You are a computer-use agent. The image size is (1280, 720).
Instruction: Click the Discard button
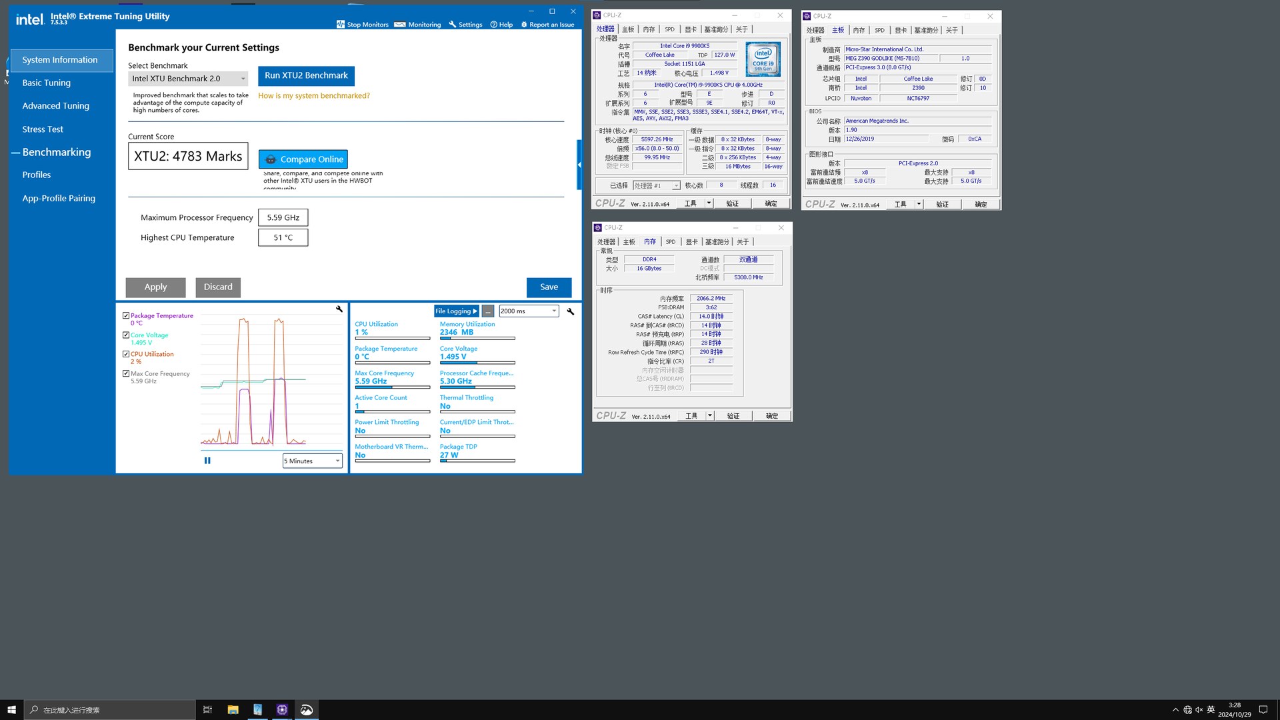point(218,287)
